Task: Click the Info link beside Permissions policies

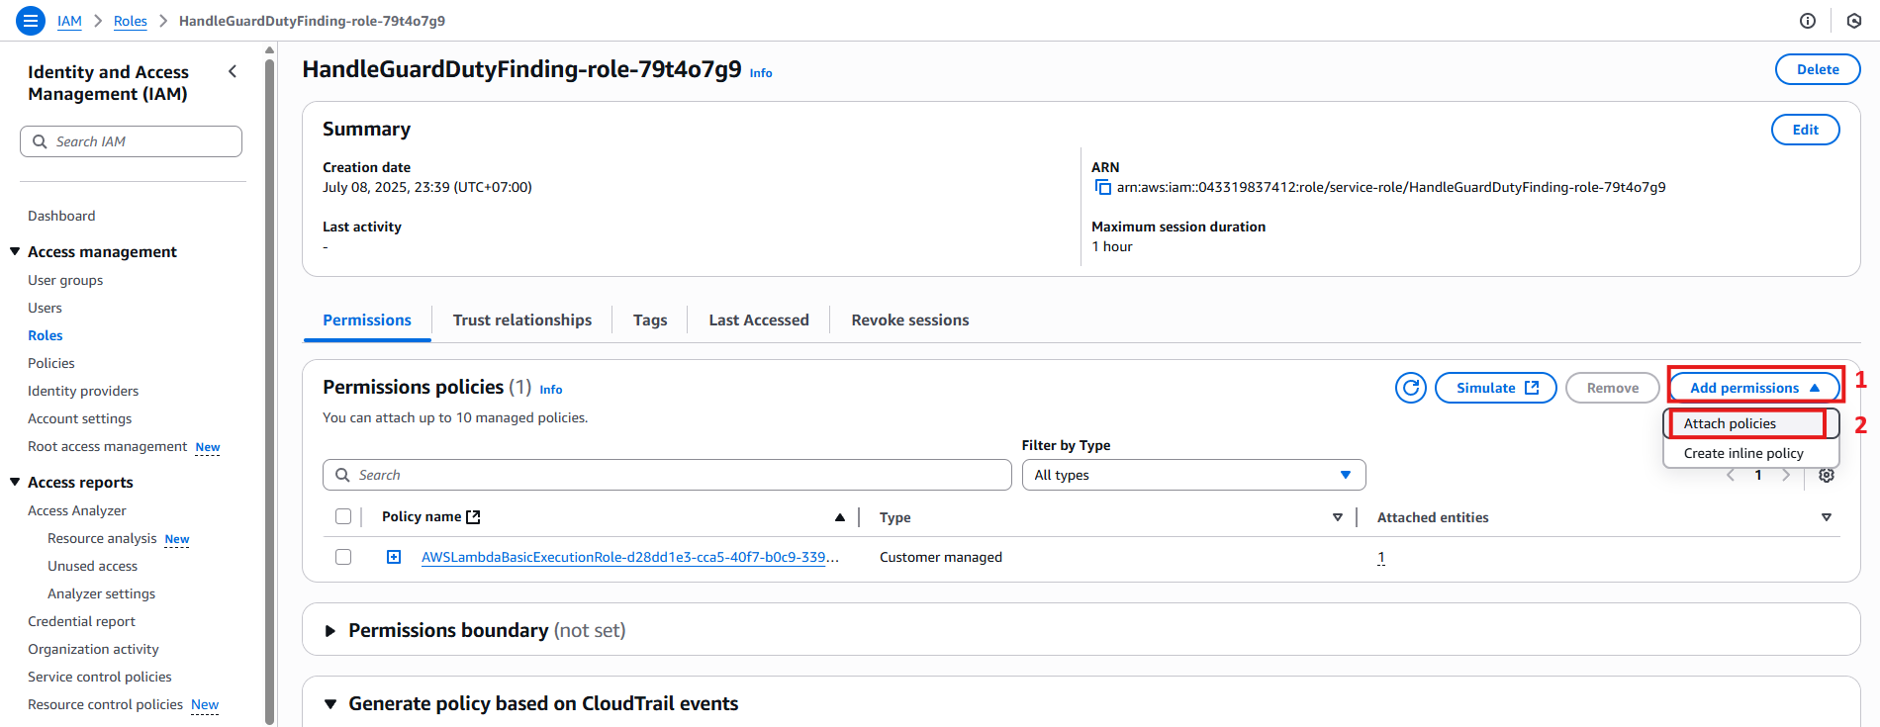Action: click(x=551, y=390)
